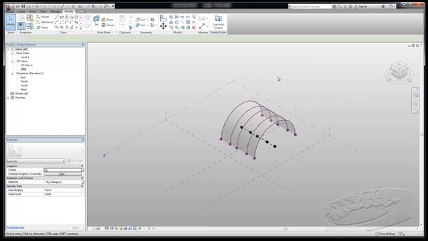Select the {3D} view in Project Browser
Screen dimensions: 428x241
(x=23, y=70)
